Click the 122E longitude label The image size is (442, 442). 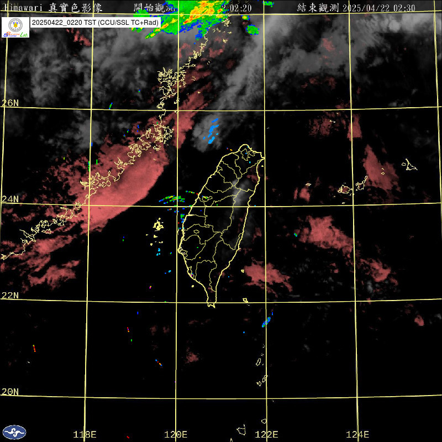(266, 434)
